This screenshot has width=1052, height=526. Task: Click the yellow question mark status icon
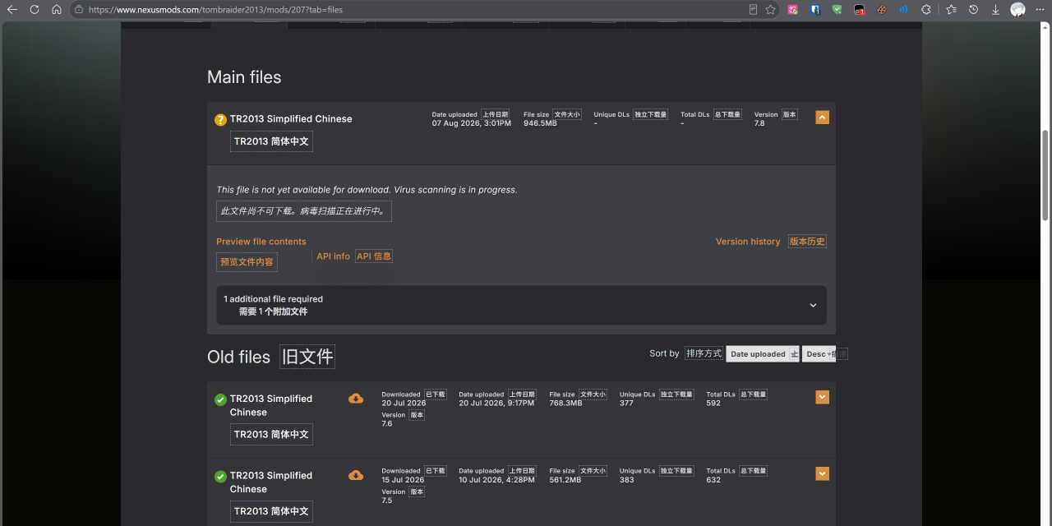click(x=220, y=120)
